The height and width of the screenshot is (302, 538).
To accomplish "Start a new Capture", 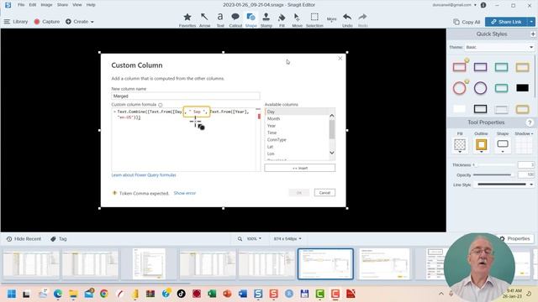I will pyautogui.click(x=47, y=22).
